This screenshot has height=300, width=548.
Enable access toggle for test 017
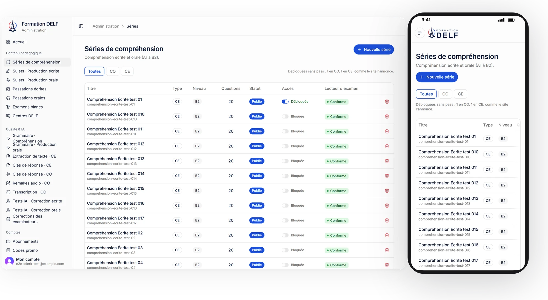click(x=285, y=221)
